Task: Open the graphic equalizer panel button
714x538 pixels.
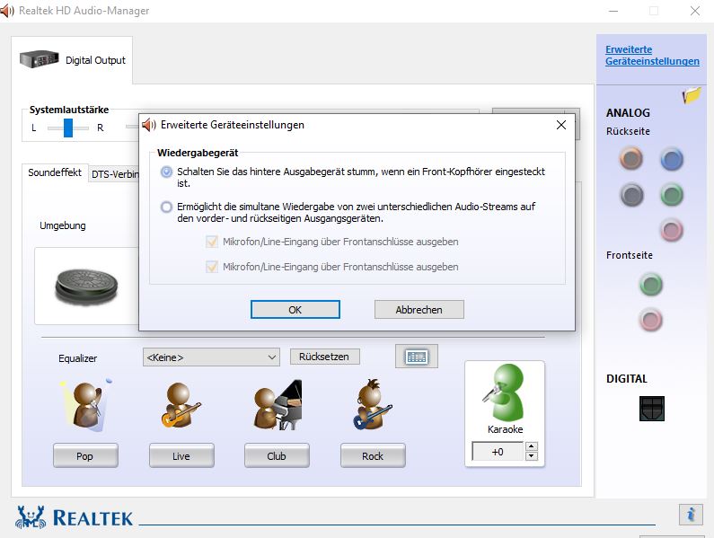Action: [417, 357]
